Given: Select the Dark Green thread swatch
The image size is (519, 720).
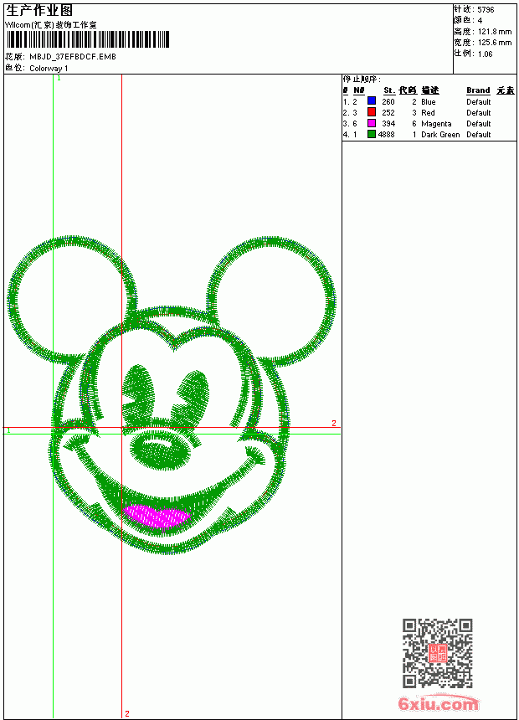Looking at the screenshot, I should point(372,134).
